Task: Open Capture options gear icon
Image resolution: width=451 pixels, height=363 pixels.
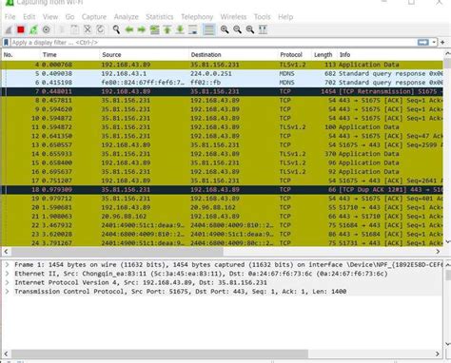Action: click(47, 29)
